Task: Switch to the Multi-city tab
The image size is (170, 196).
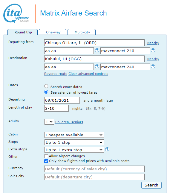Action: tap(82, 32)
